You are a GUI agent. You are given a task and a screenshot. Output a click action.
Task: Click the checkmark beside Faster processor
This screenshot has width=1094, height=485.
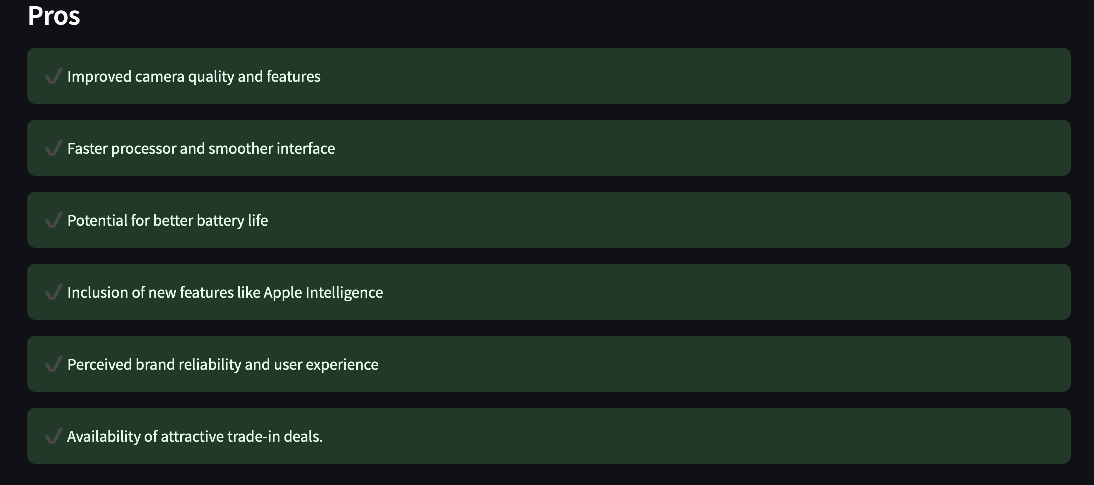click(x=53, y=148)
